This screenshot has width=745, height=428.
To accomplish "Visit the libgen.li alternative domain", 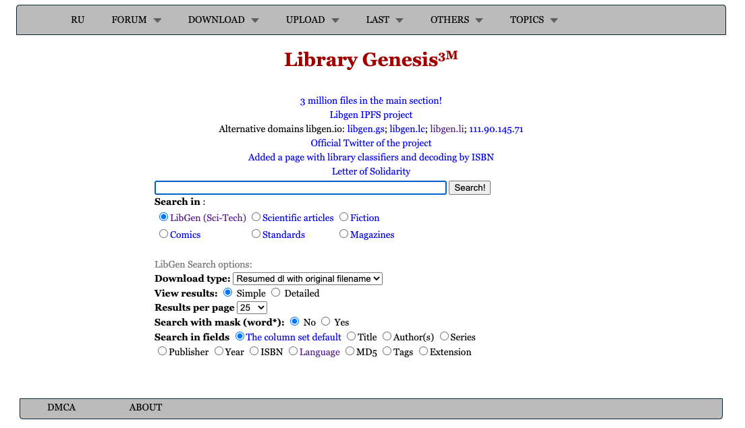I will pyautogui.click(x=447, y=129).
